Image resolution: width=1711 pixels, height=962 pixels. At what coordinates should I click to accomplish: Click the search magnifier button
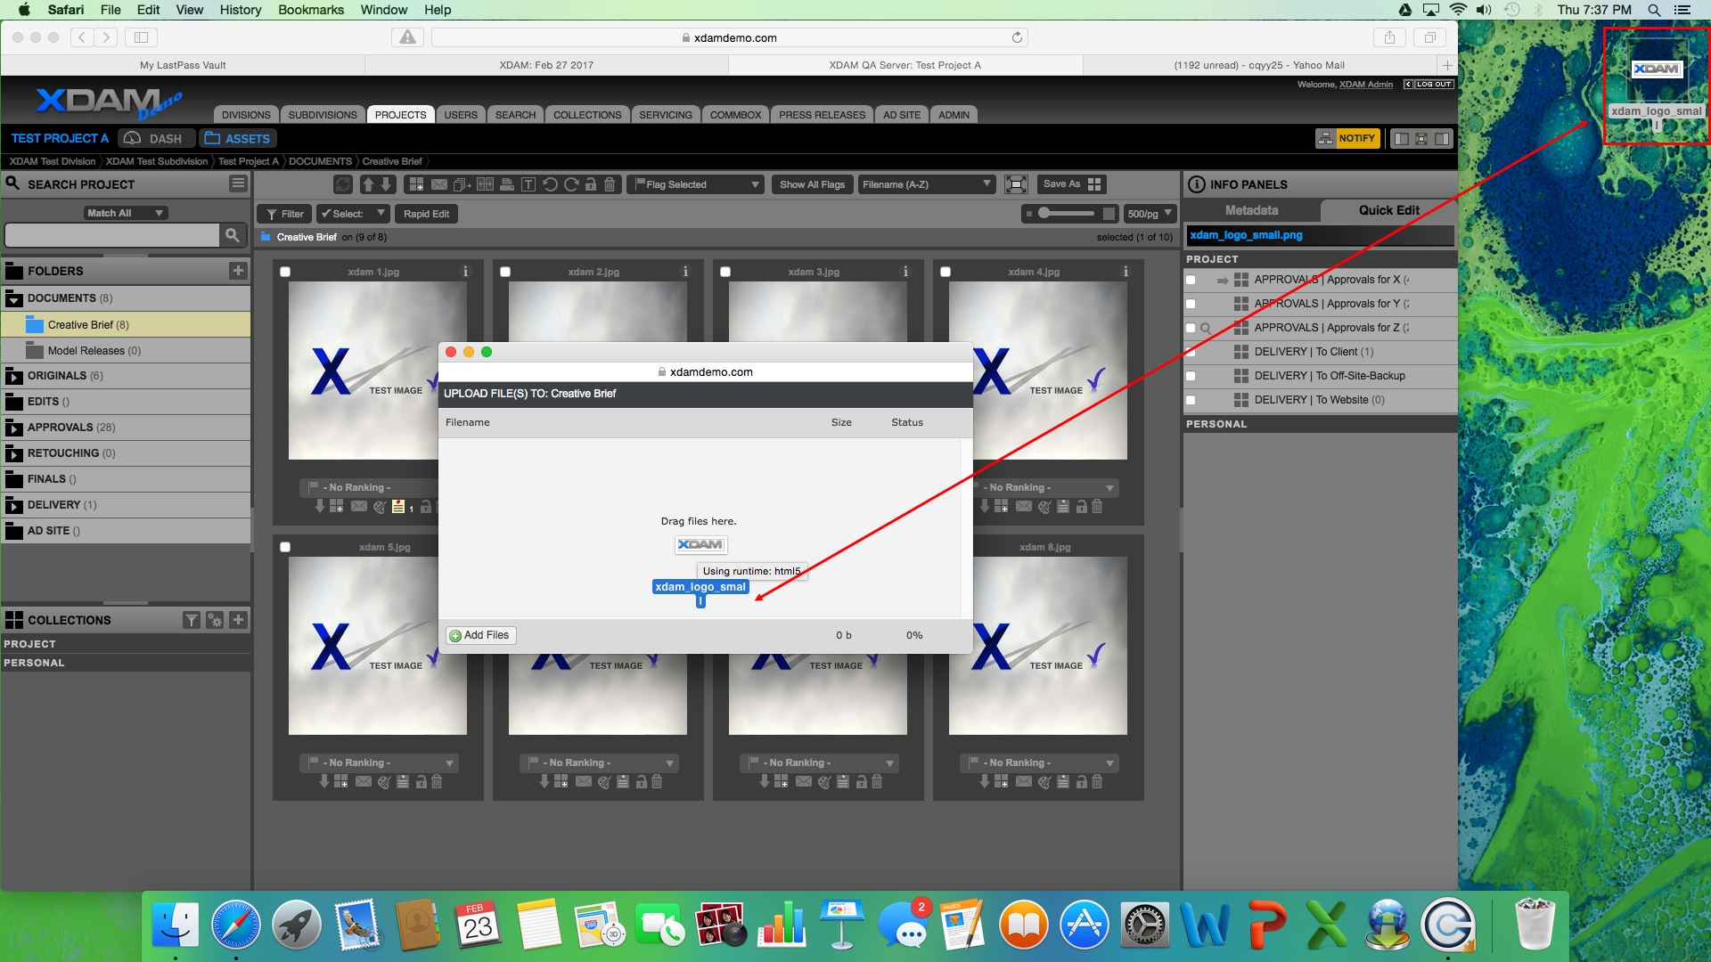(x=232, y=235)
